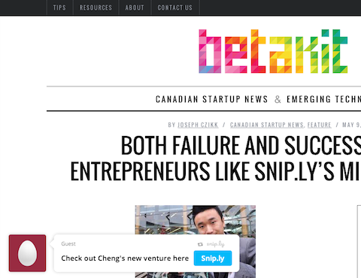361x278 pixels.
Task: Click the 'Check out Cheng's new venture' message
Action: 125,258
